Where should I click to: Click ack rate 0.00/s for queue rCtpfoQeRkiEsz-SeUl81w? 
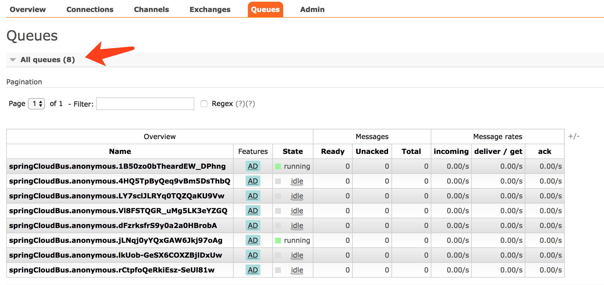551,270
